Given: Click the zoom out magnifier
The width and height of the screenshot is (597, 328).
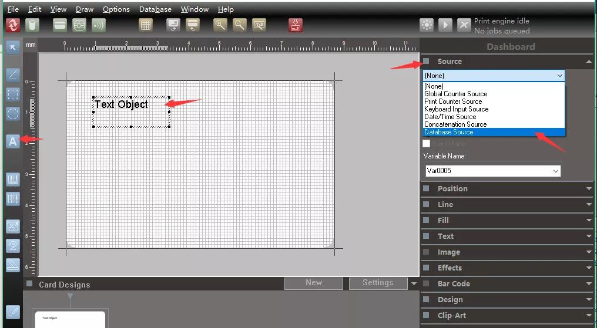Looking at the screenshot, I should [240, 25].
